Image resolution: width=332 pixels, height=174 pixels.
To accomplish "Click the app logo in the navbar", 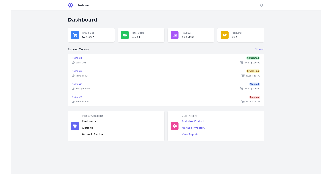I will click(x=71, y=5).
